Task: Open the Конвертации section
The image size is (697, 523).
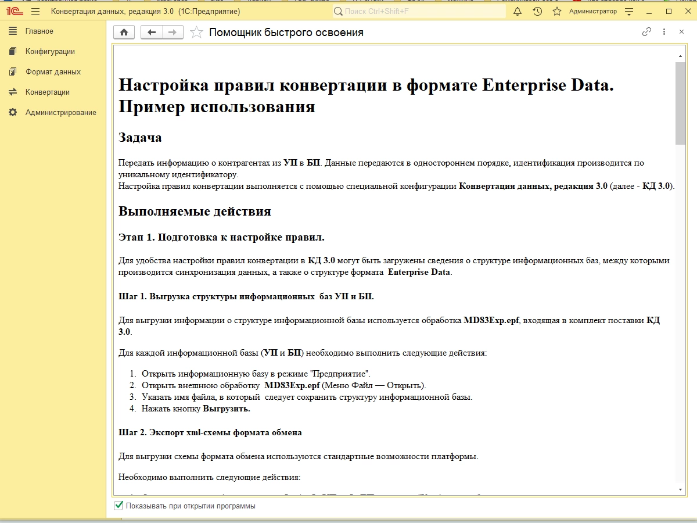Action: click(x=47, y=92)
